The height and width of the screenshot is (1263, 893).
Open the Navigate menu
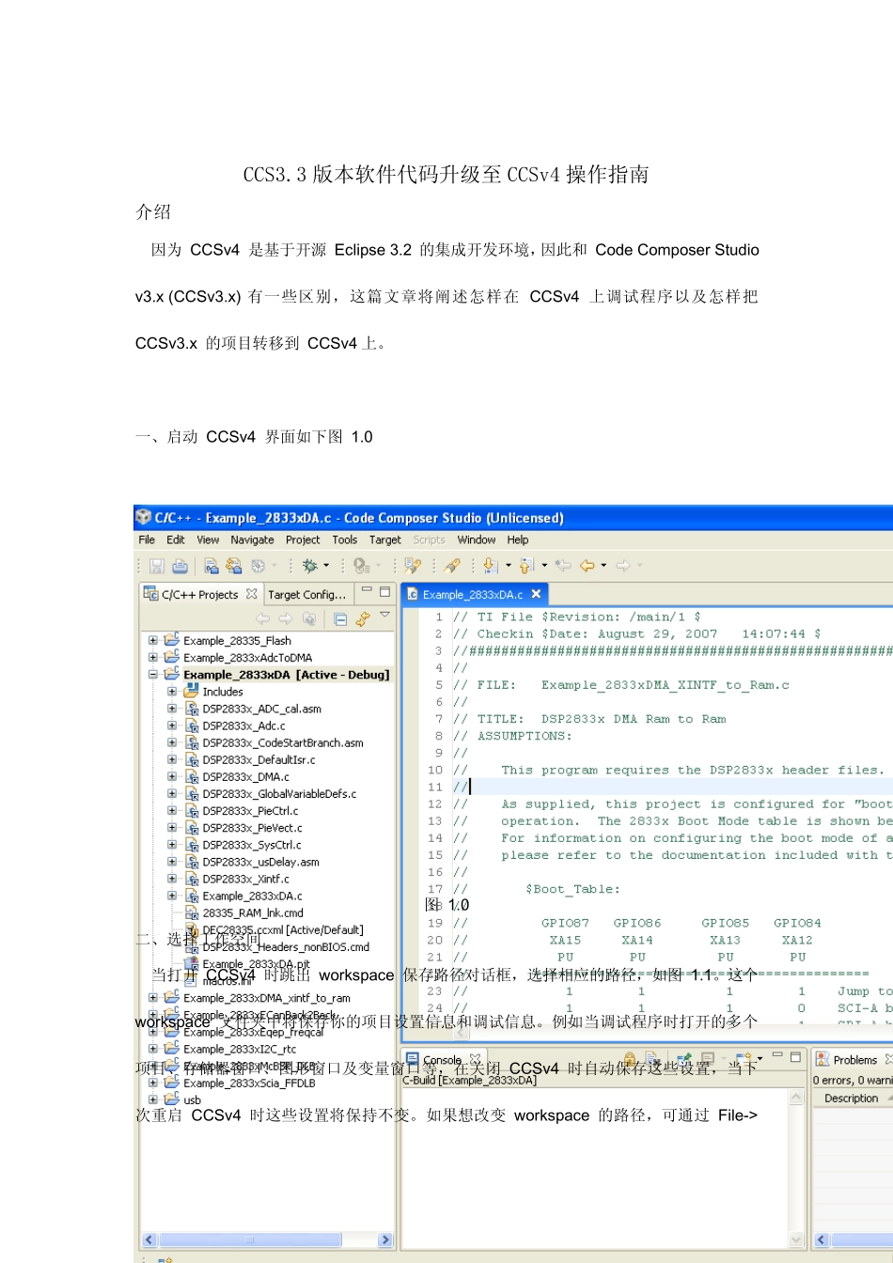click(x=252, y=540)
